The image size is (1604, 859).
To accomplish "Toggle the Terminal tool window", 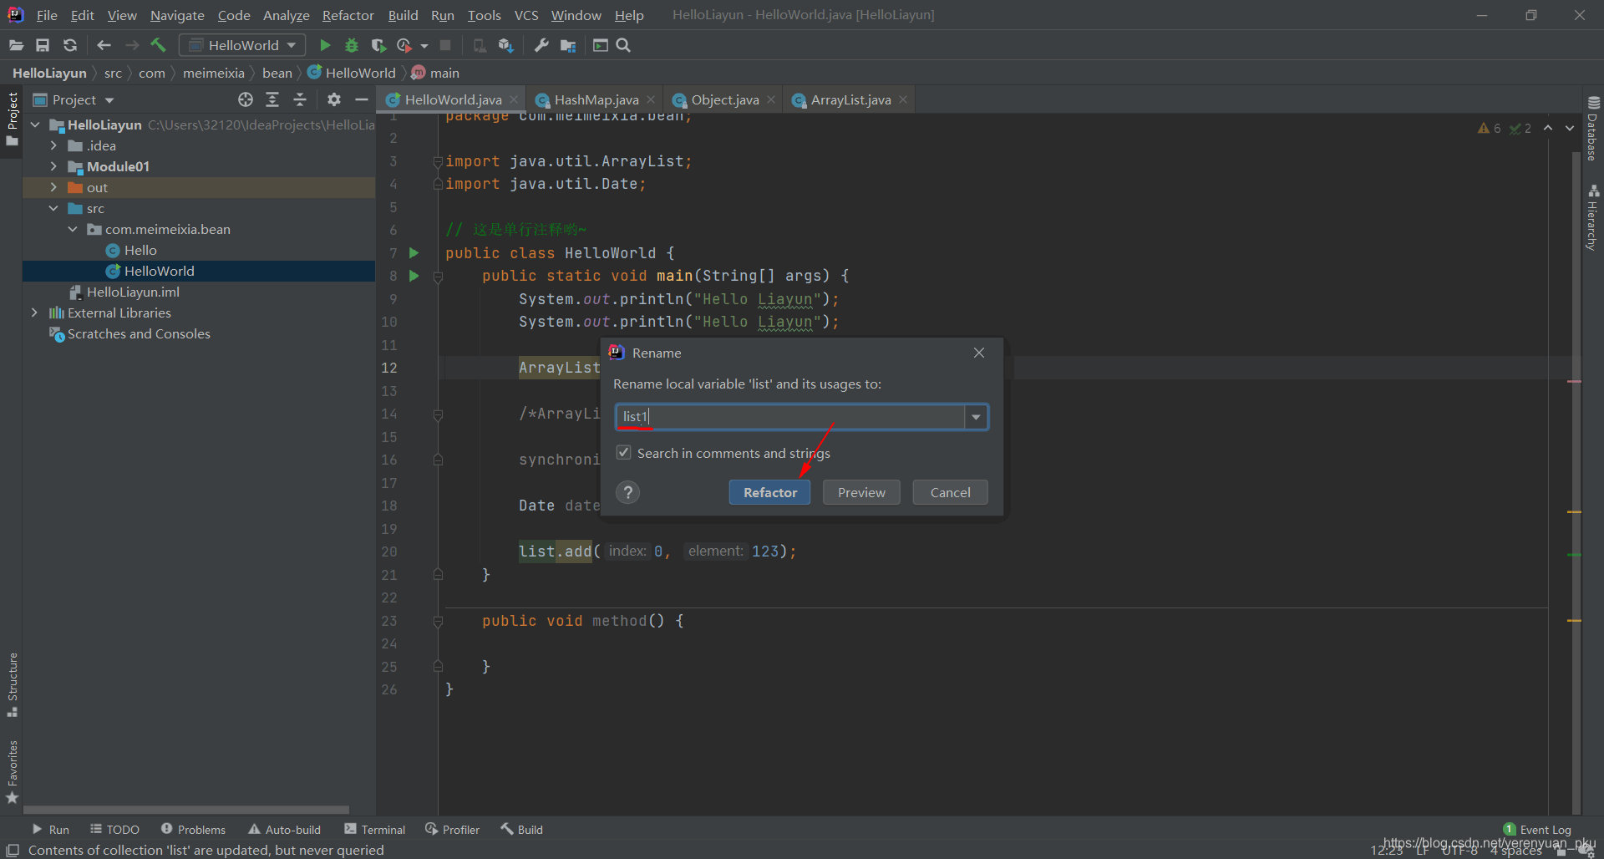I will (x=374, y=829).
